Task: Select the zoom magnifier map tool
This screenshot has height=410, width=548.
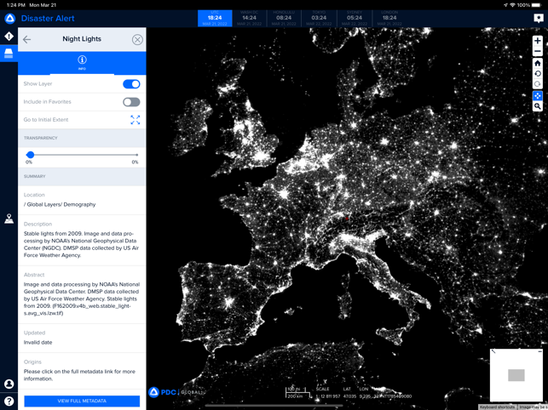Action: coord(538,106)
